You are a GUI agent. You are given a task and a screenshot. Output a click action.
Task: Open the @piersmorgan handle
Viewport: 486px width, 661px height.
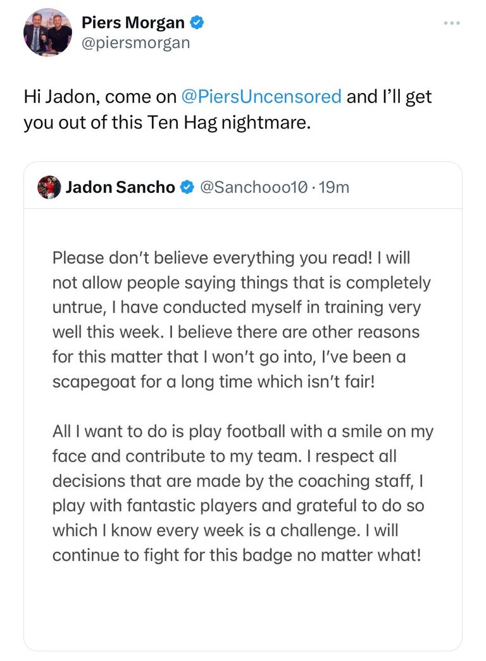135,43
